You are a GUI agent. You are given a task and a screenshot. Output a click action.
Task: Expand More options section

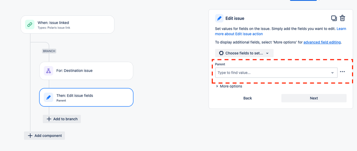click(229, 86)
